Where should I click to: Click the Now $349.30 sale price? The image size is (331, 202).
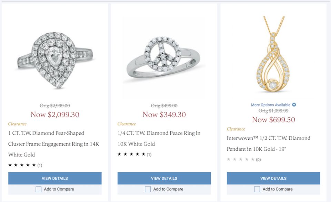point(164,115)
